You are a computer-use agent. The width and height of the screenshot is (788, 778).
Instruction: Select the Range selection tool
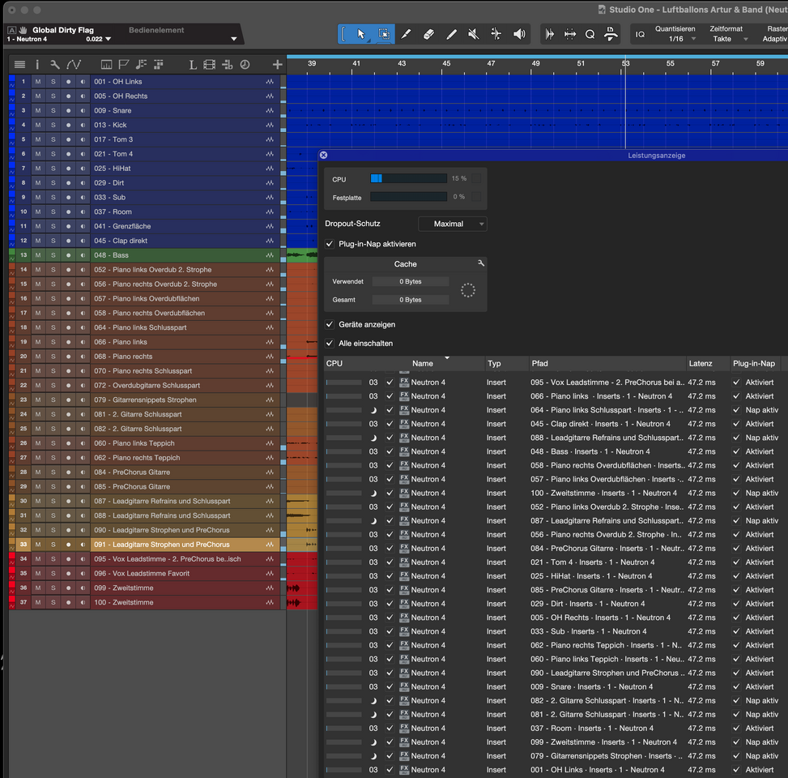point(384,34)
